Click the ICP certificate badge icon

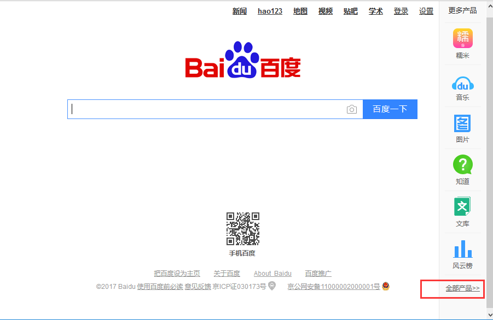pos(272,286)
